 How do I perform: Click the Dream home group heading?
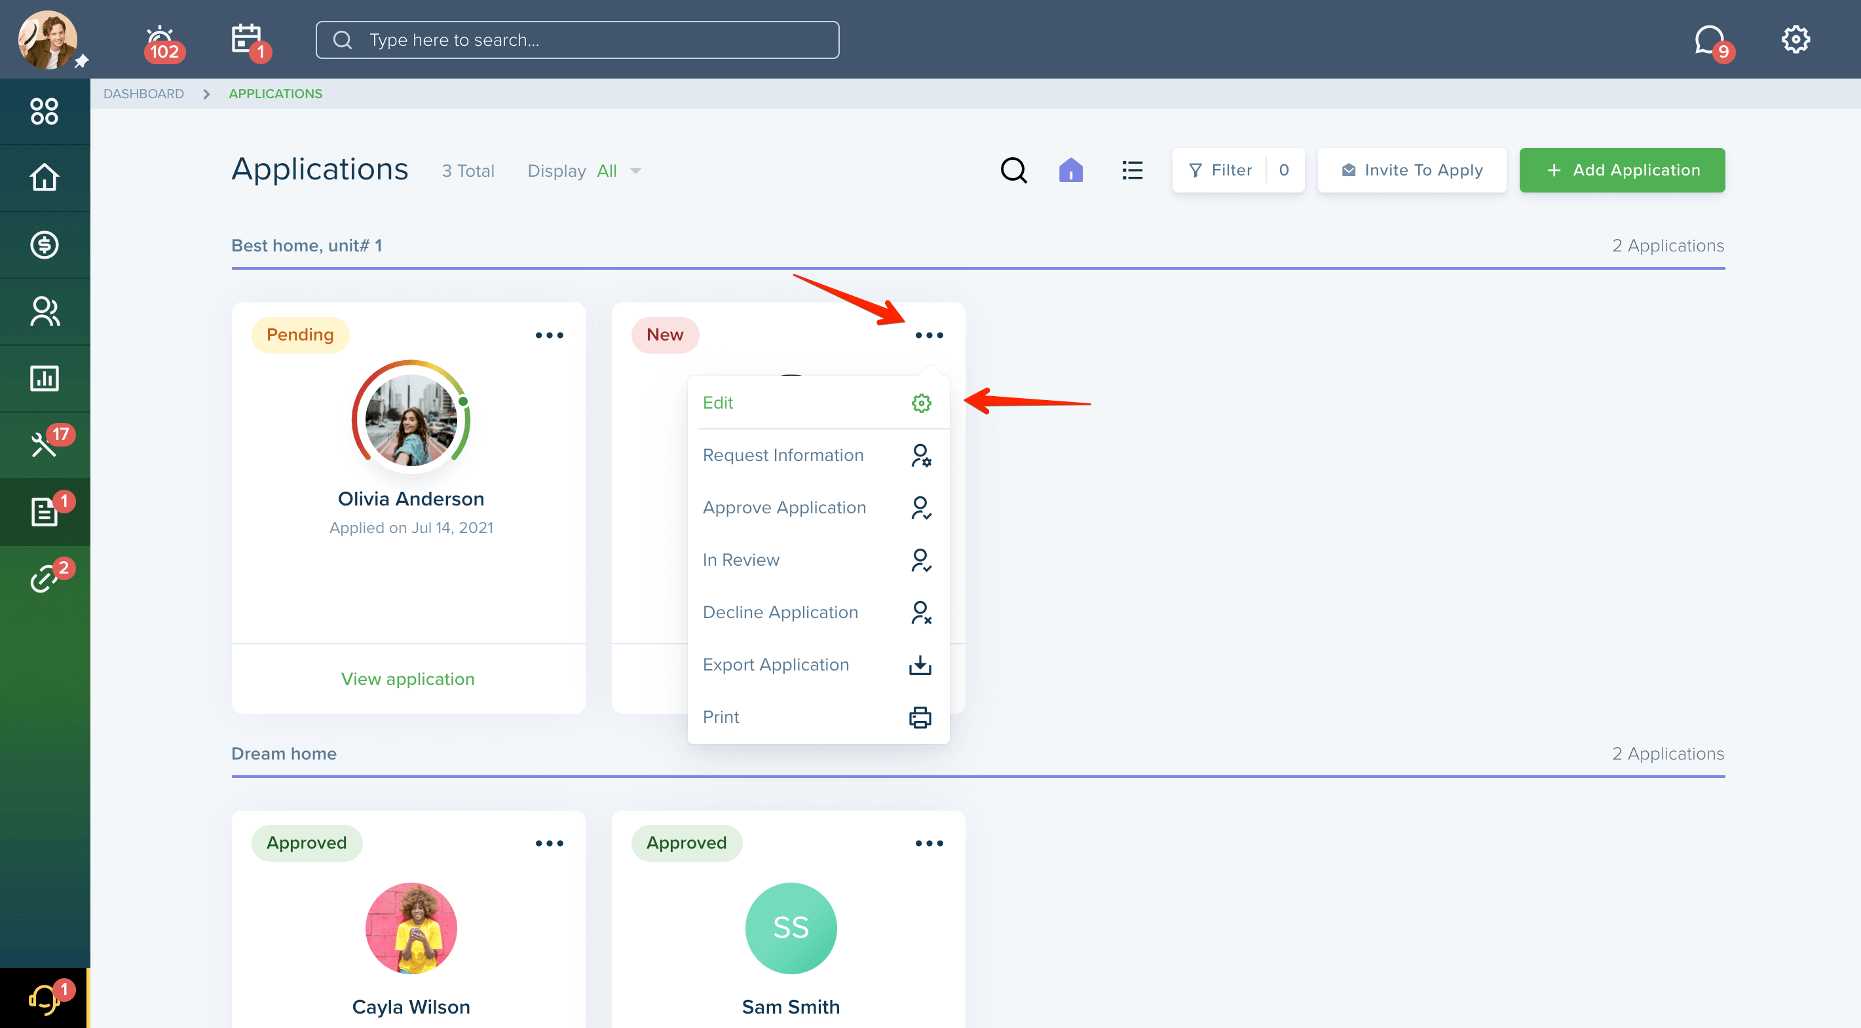pyautogui.click(x=284, y=754)
